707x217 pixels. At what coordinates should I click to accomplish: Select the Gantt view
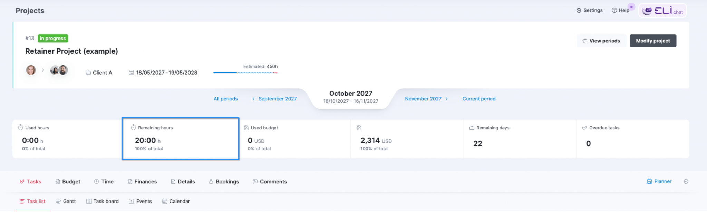[66, 201]
